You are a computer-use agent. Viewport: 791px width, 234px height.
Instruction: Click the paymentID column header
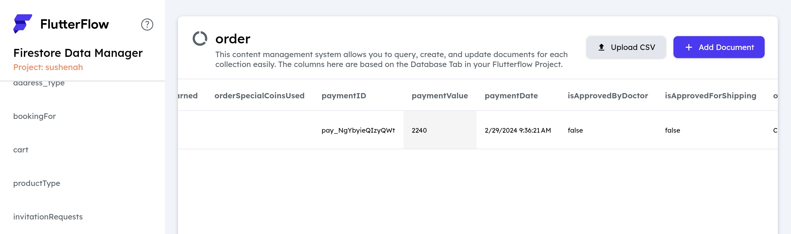click(344, 96)
